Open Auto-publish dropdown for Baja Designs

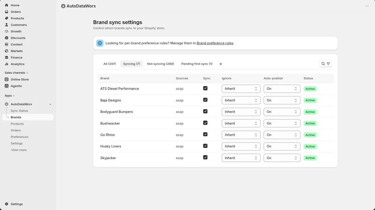point(282,100)
